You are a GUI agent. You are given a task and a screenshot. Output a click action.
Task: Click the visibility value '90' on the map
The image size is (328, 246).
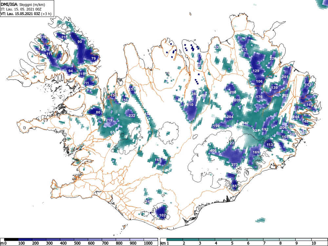(80, 42)
